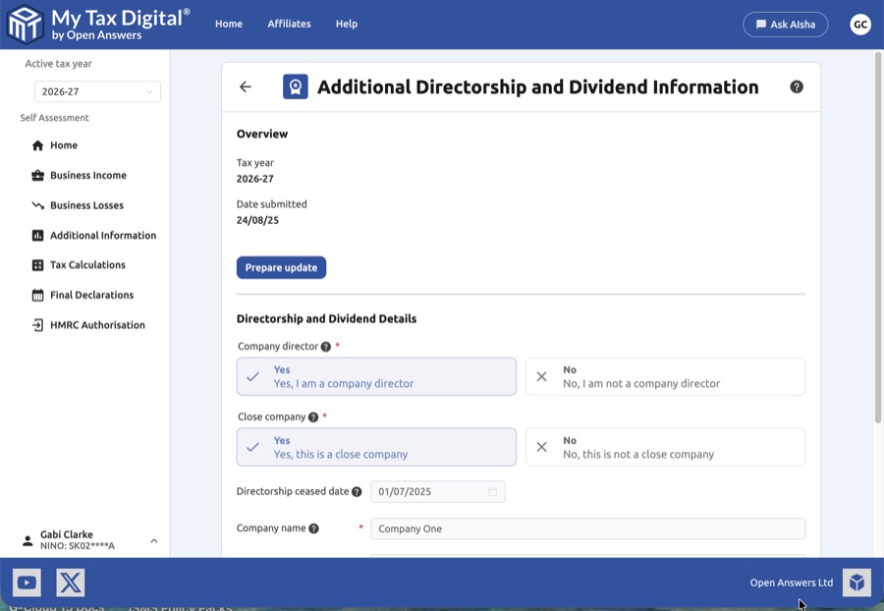The image size is (884, 611).
Task: Select No, I am not a company director
Action: click(665, 376)
